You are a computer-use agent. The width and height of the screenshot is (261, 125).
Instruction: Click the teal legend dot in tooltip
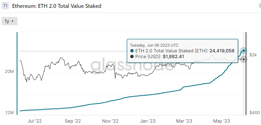coord(132,51)
